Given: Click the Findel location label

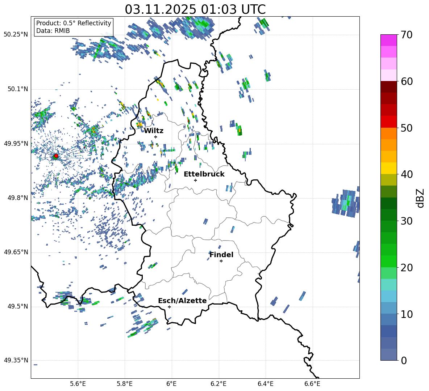Looking at the screenshot, I should click(x=221, y=255).
